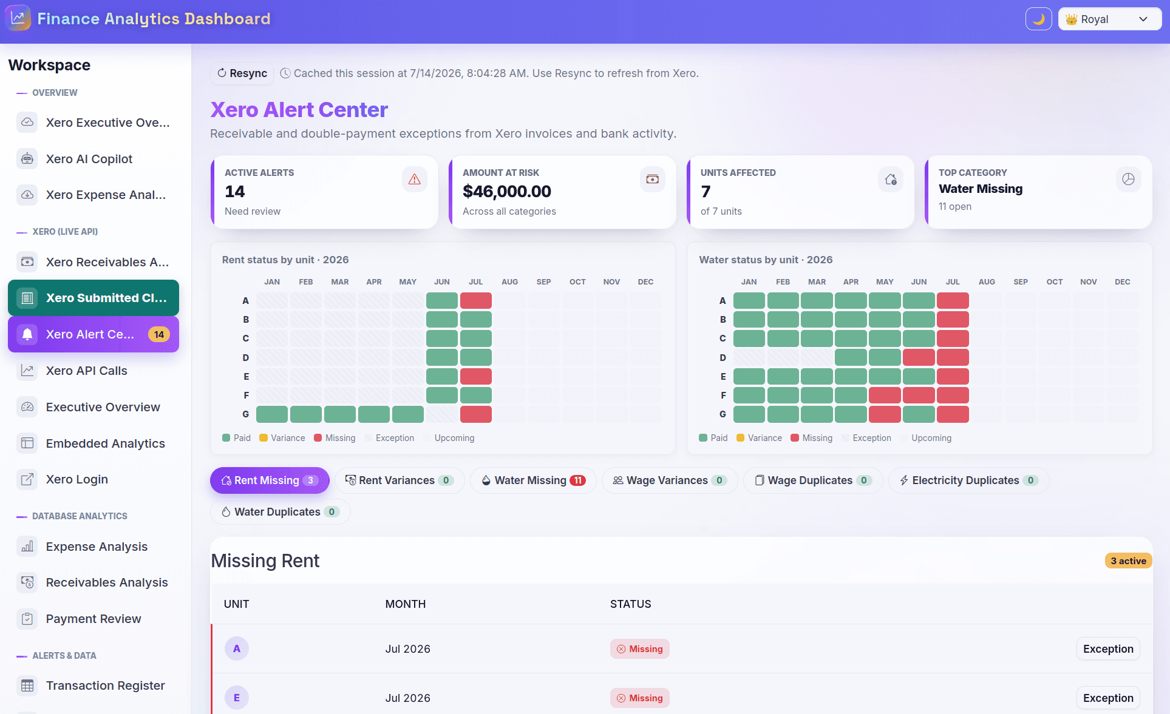Click Exception button for unit E row
Image resolution: width=1170 pixels, height=714 pixels.
1108,698
